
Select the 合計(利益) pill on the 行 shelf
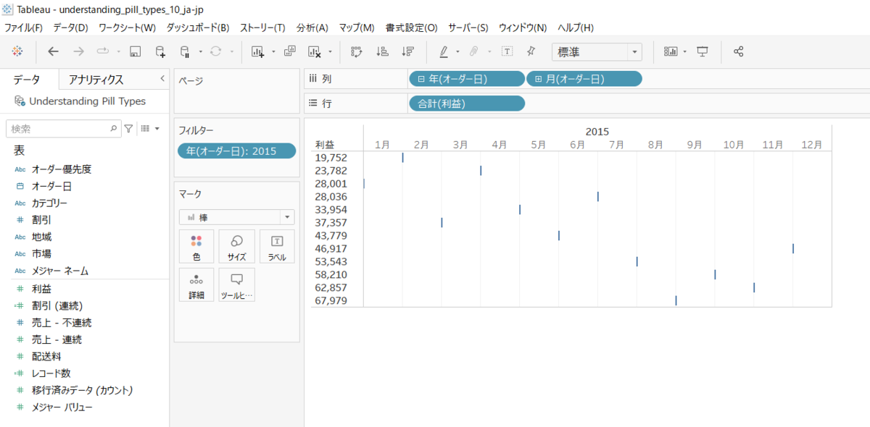click(x=466, y=103)
